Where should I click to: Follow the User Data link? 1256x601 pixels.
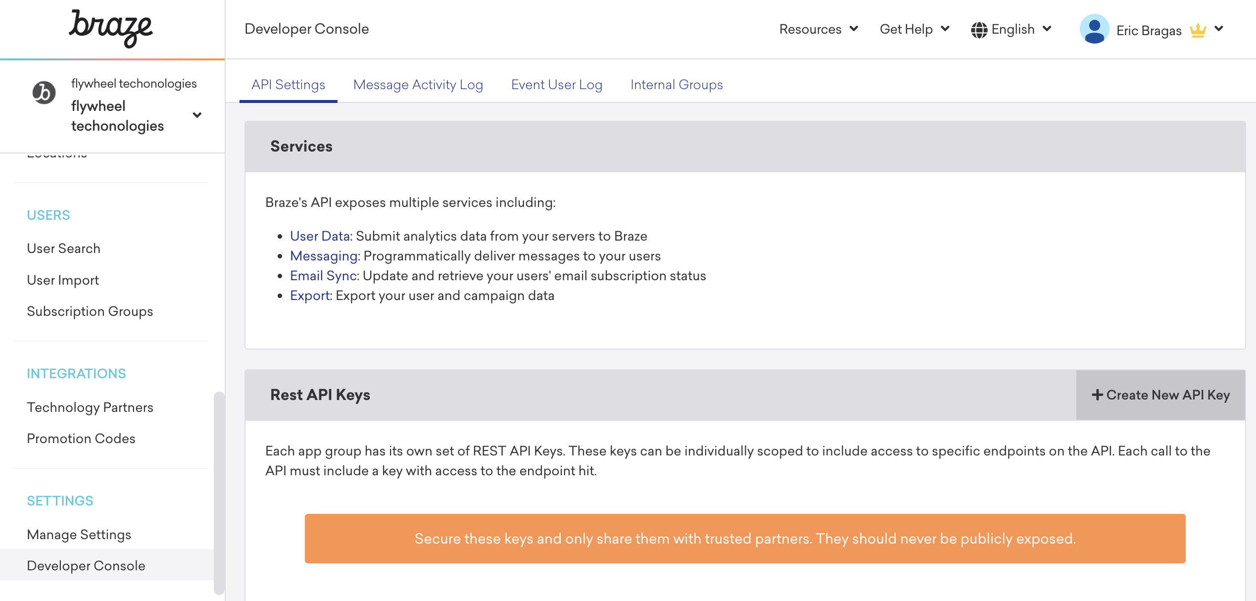320,236
